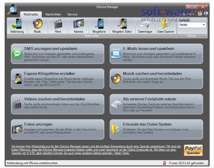Image resolution: width=214 pixels, height=168 pixels.
Task: Open Fotos anzeigen
Action: (58, 129)
